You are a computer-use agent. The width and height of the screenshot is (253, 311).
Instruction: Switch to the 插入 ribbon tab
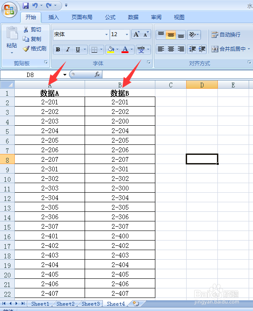pyautogui.click(x=54, y=17)
